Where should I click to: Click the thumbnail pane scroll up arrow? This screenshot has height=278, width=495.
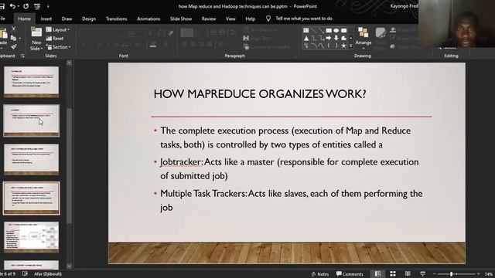[69, 63]
